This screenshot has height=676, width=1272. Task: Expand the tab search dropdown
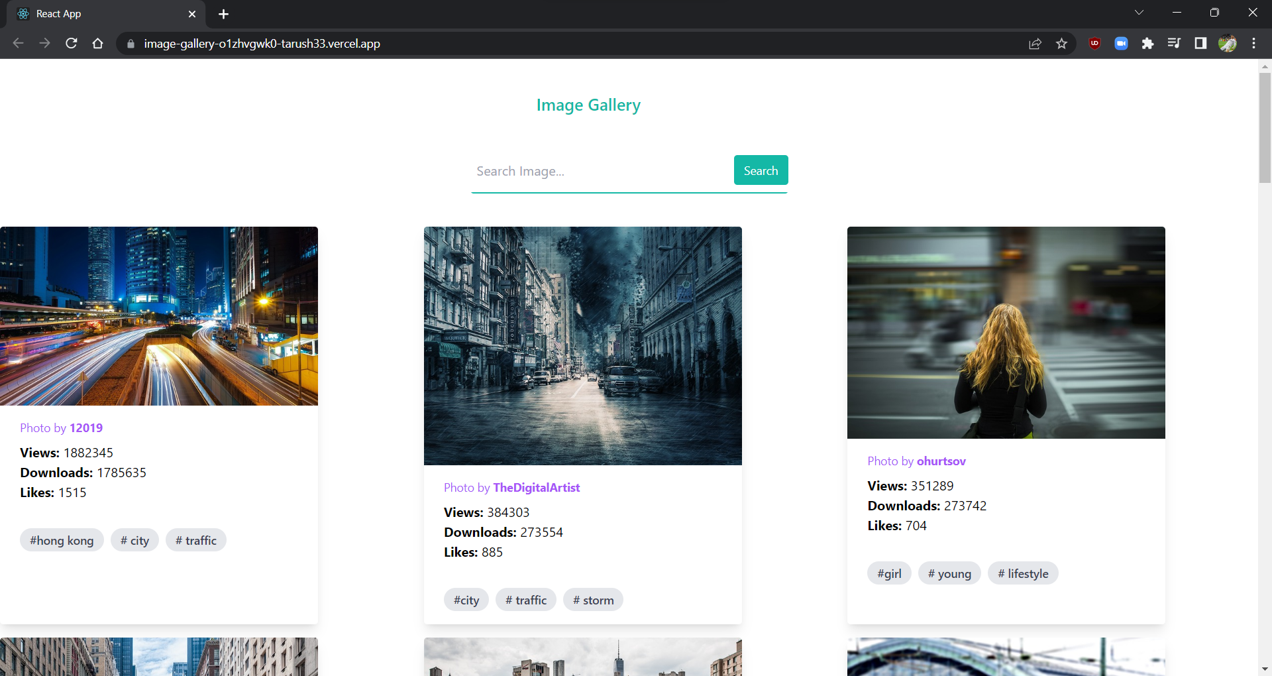point(1139,13)
